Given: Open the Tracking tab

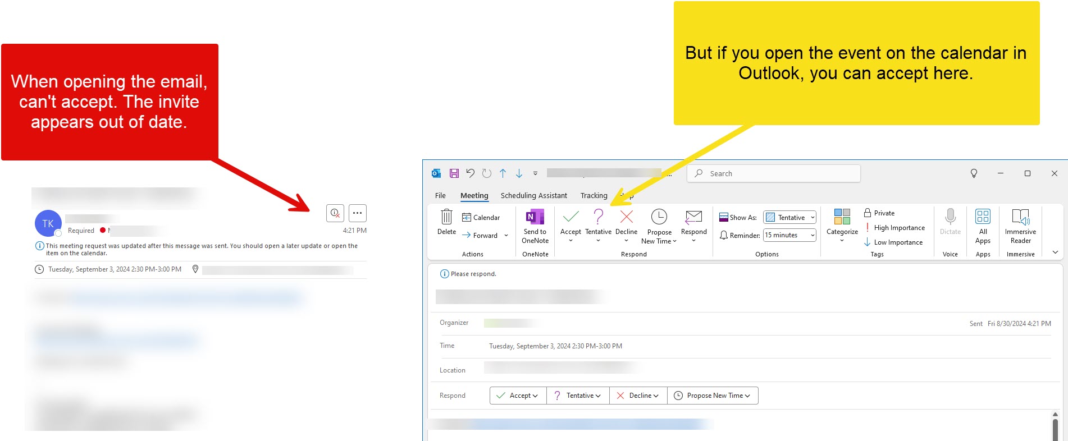Looking at the screenshot, I should (594, 196).
